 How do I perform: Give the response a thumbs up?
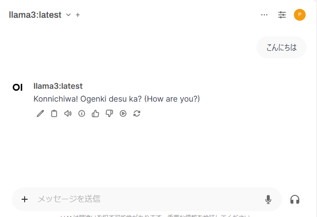(x=95, y=113)
